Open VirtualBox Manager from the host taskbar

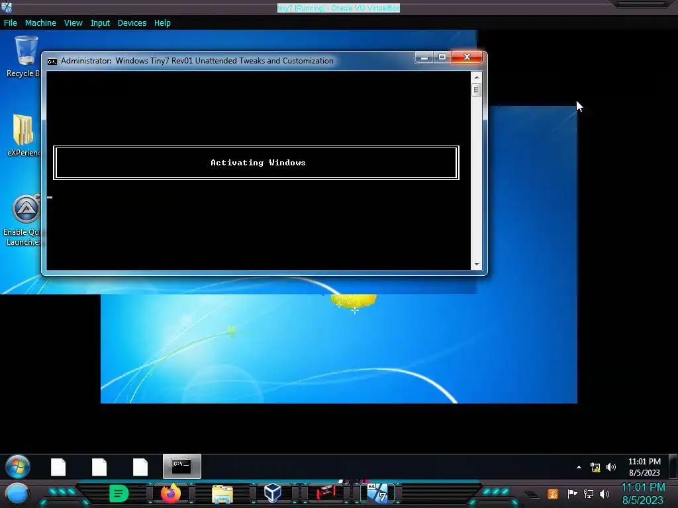click(x=273, y=493)
